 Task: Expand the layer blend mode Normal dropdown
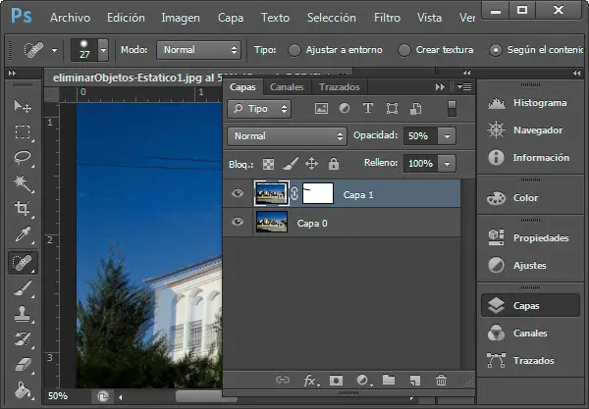point(287,136)
